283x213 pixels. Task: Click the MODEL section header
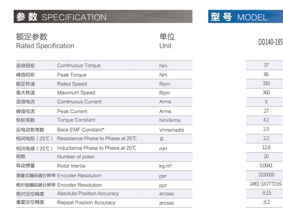coord(252,17)
